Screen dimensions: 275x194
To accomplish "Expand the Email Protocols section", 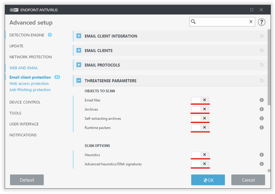I will click(x=79, y=65).
